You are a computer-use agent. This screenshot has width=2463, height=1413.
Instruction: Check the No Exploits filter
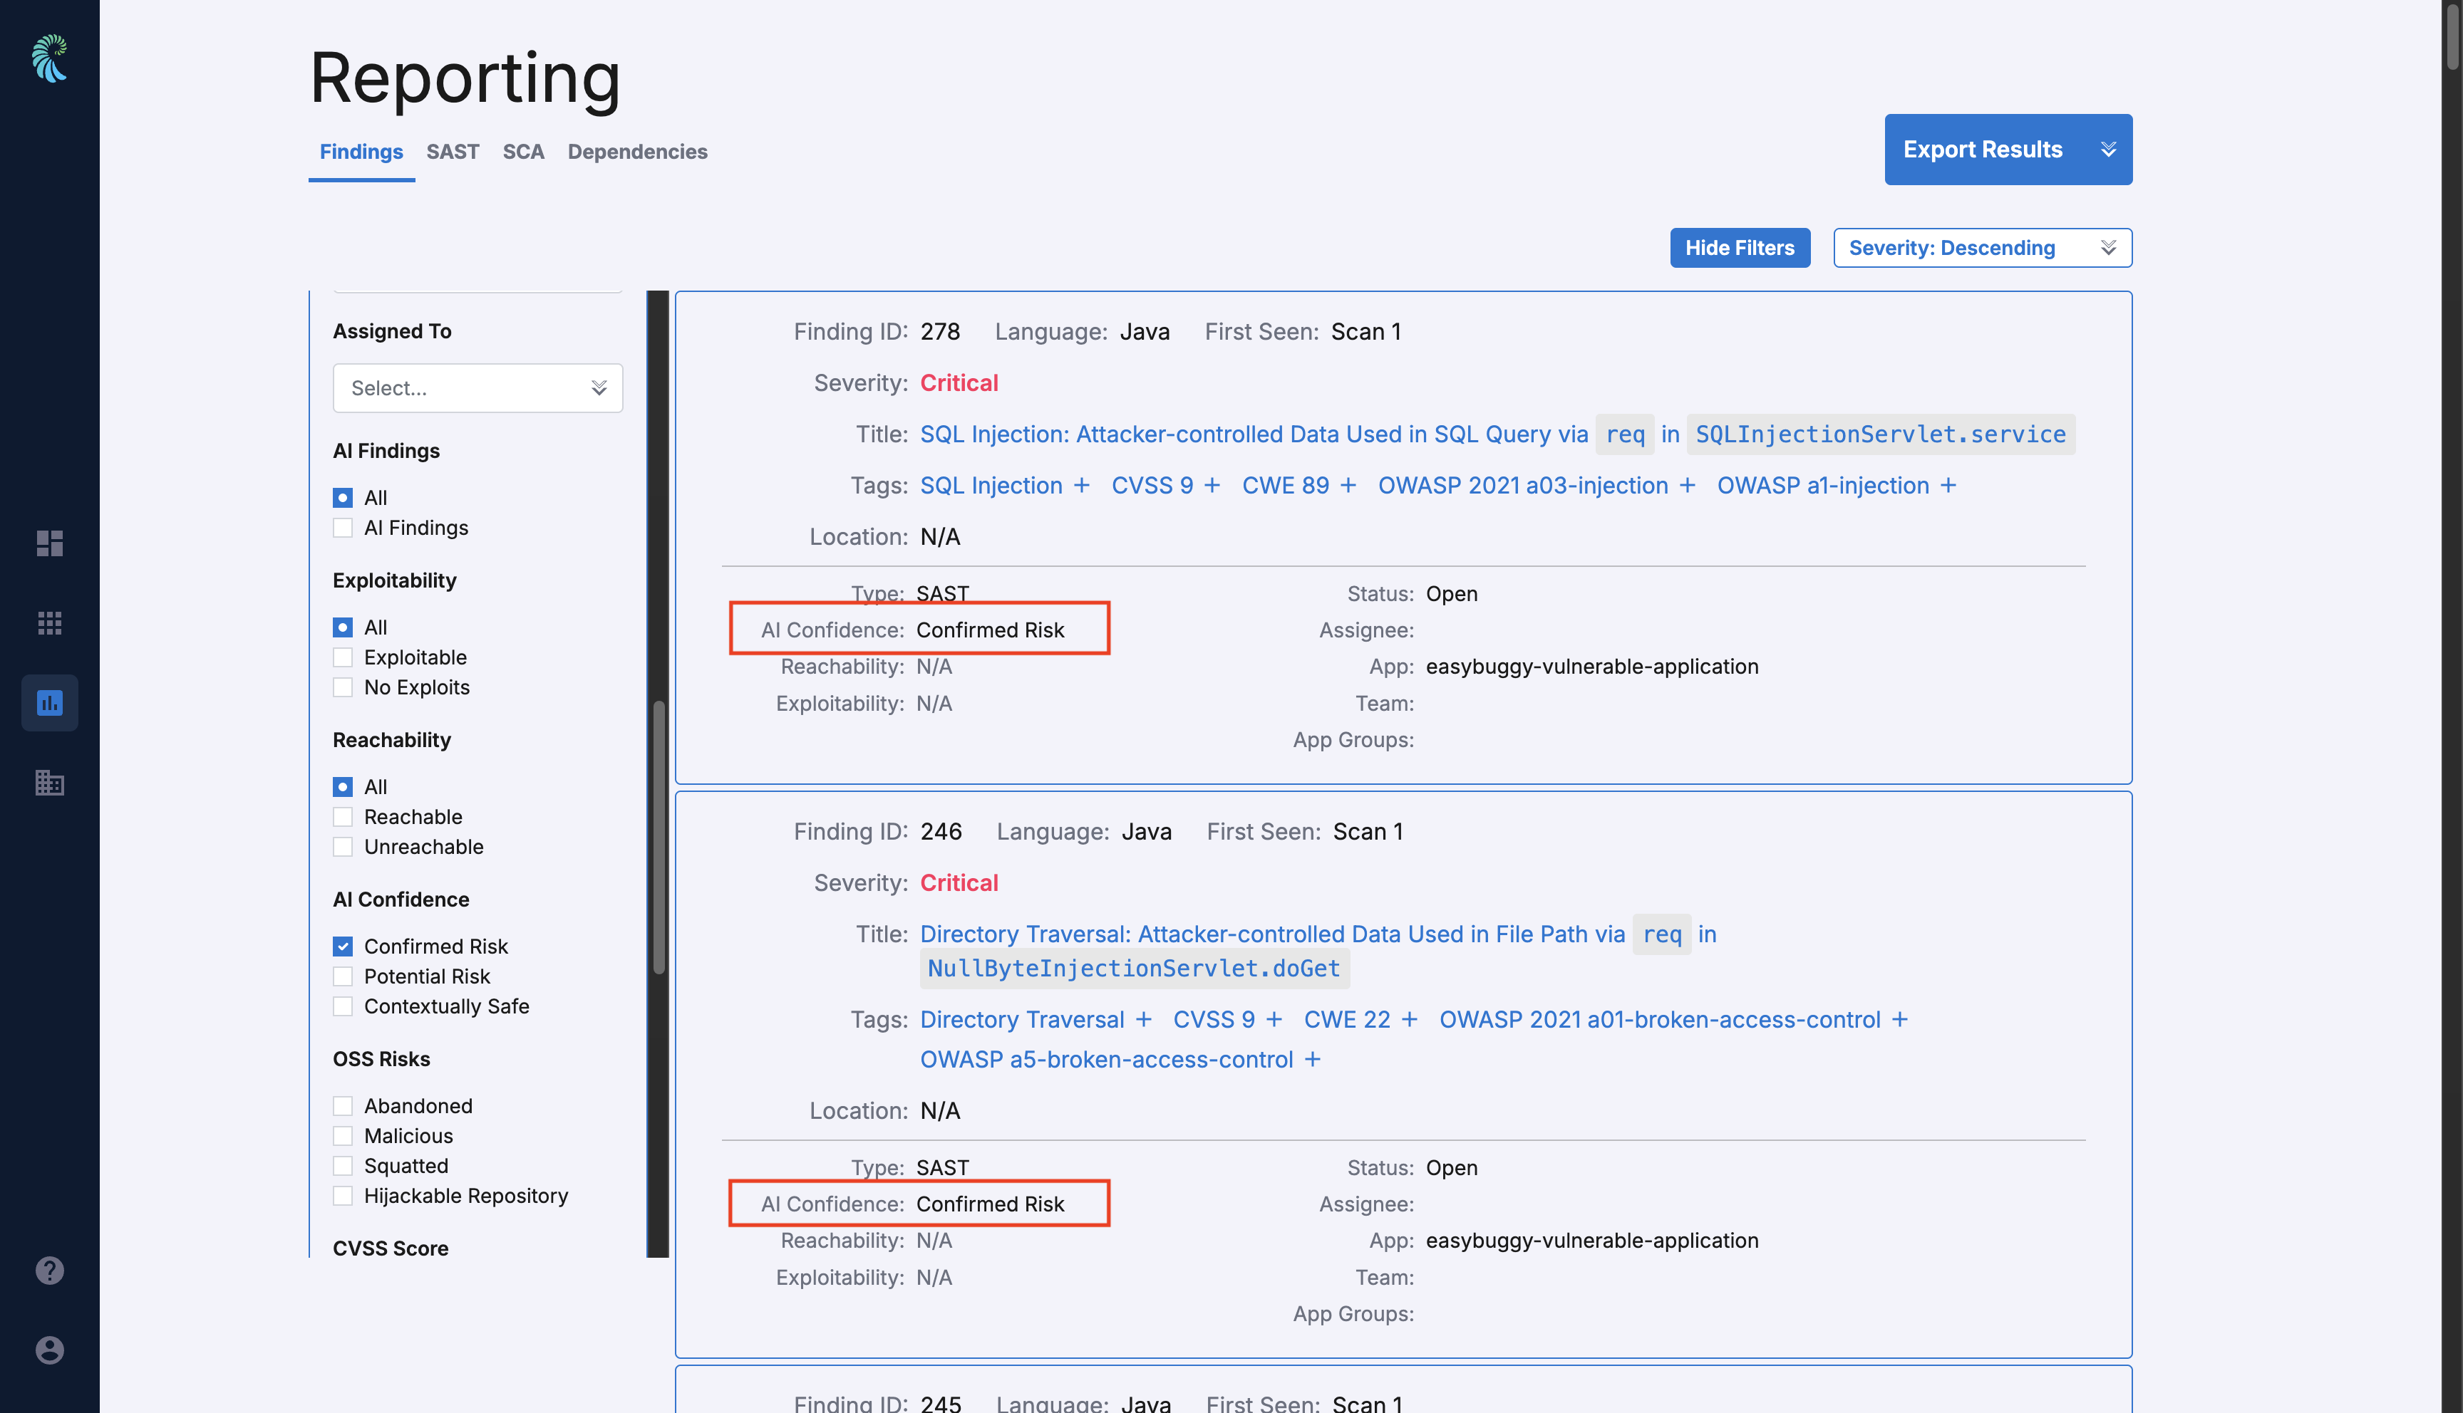click(x=343, y=687)
